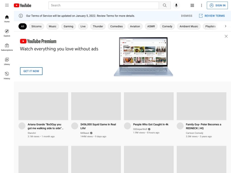This screenshot has width=231, height=173.
Task: Click GET IT NOW button
Action: click(31, 71)
